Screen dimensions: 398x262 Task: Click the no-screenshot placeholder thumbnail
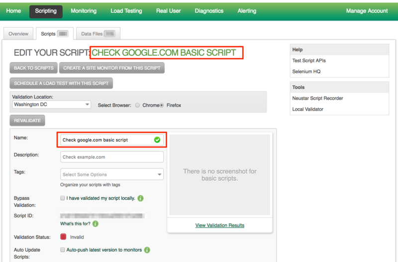point(219,174)
